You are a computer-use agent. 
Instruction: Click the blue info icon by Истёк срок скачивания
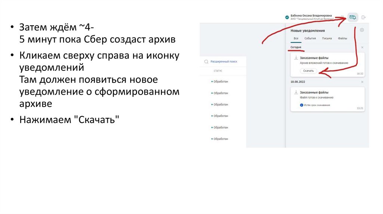(301, 105)
